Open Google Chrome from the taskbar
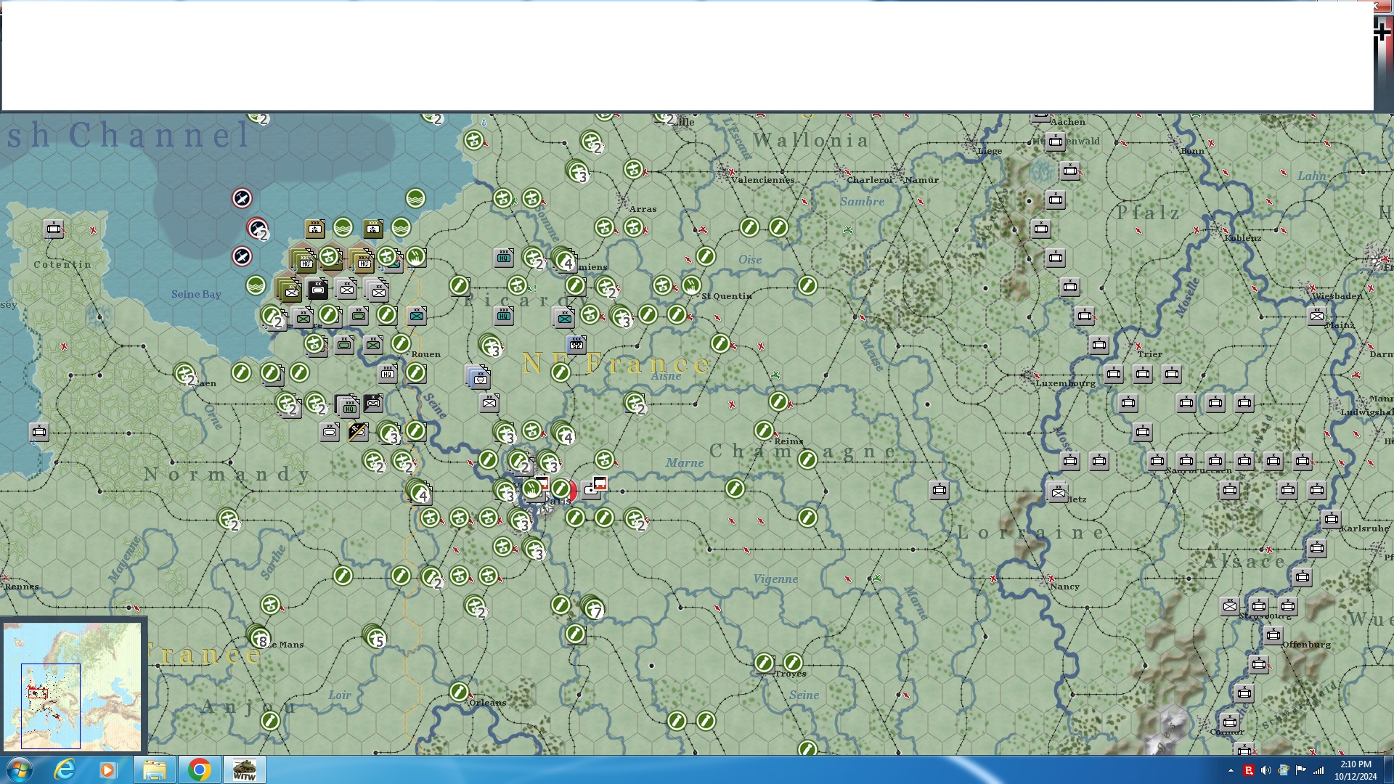Viewport: 1394px width, 784px height. coord(199,769)
